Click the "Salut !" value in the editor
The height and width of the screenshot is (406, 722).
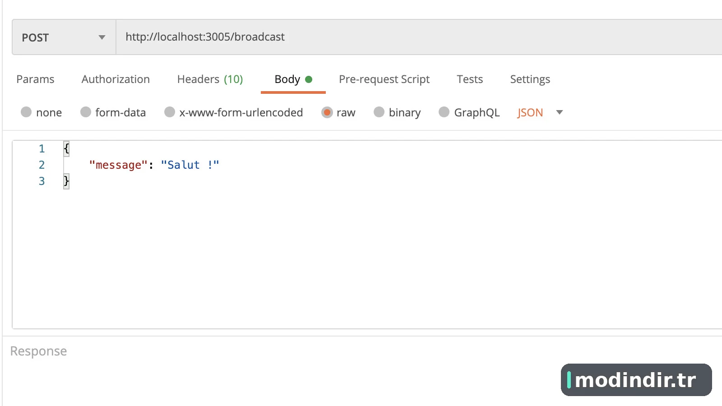click(190, 165)
